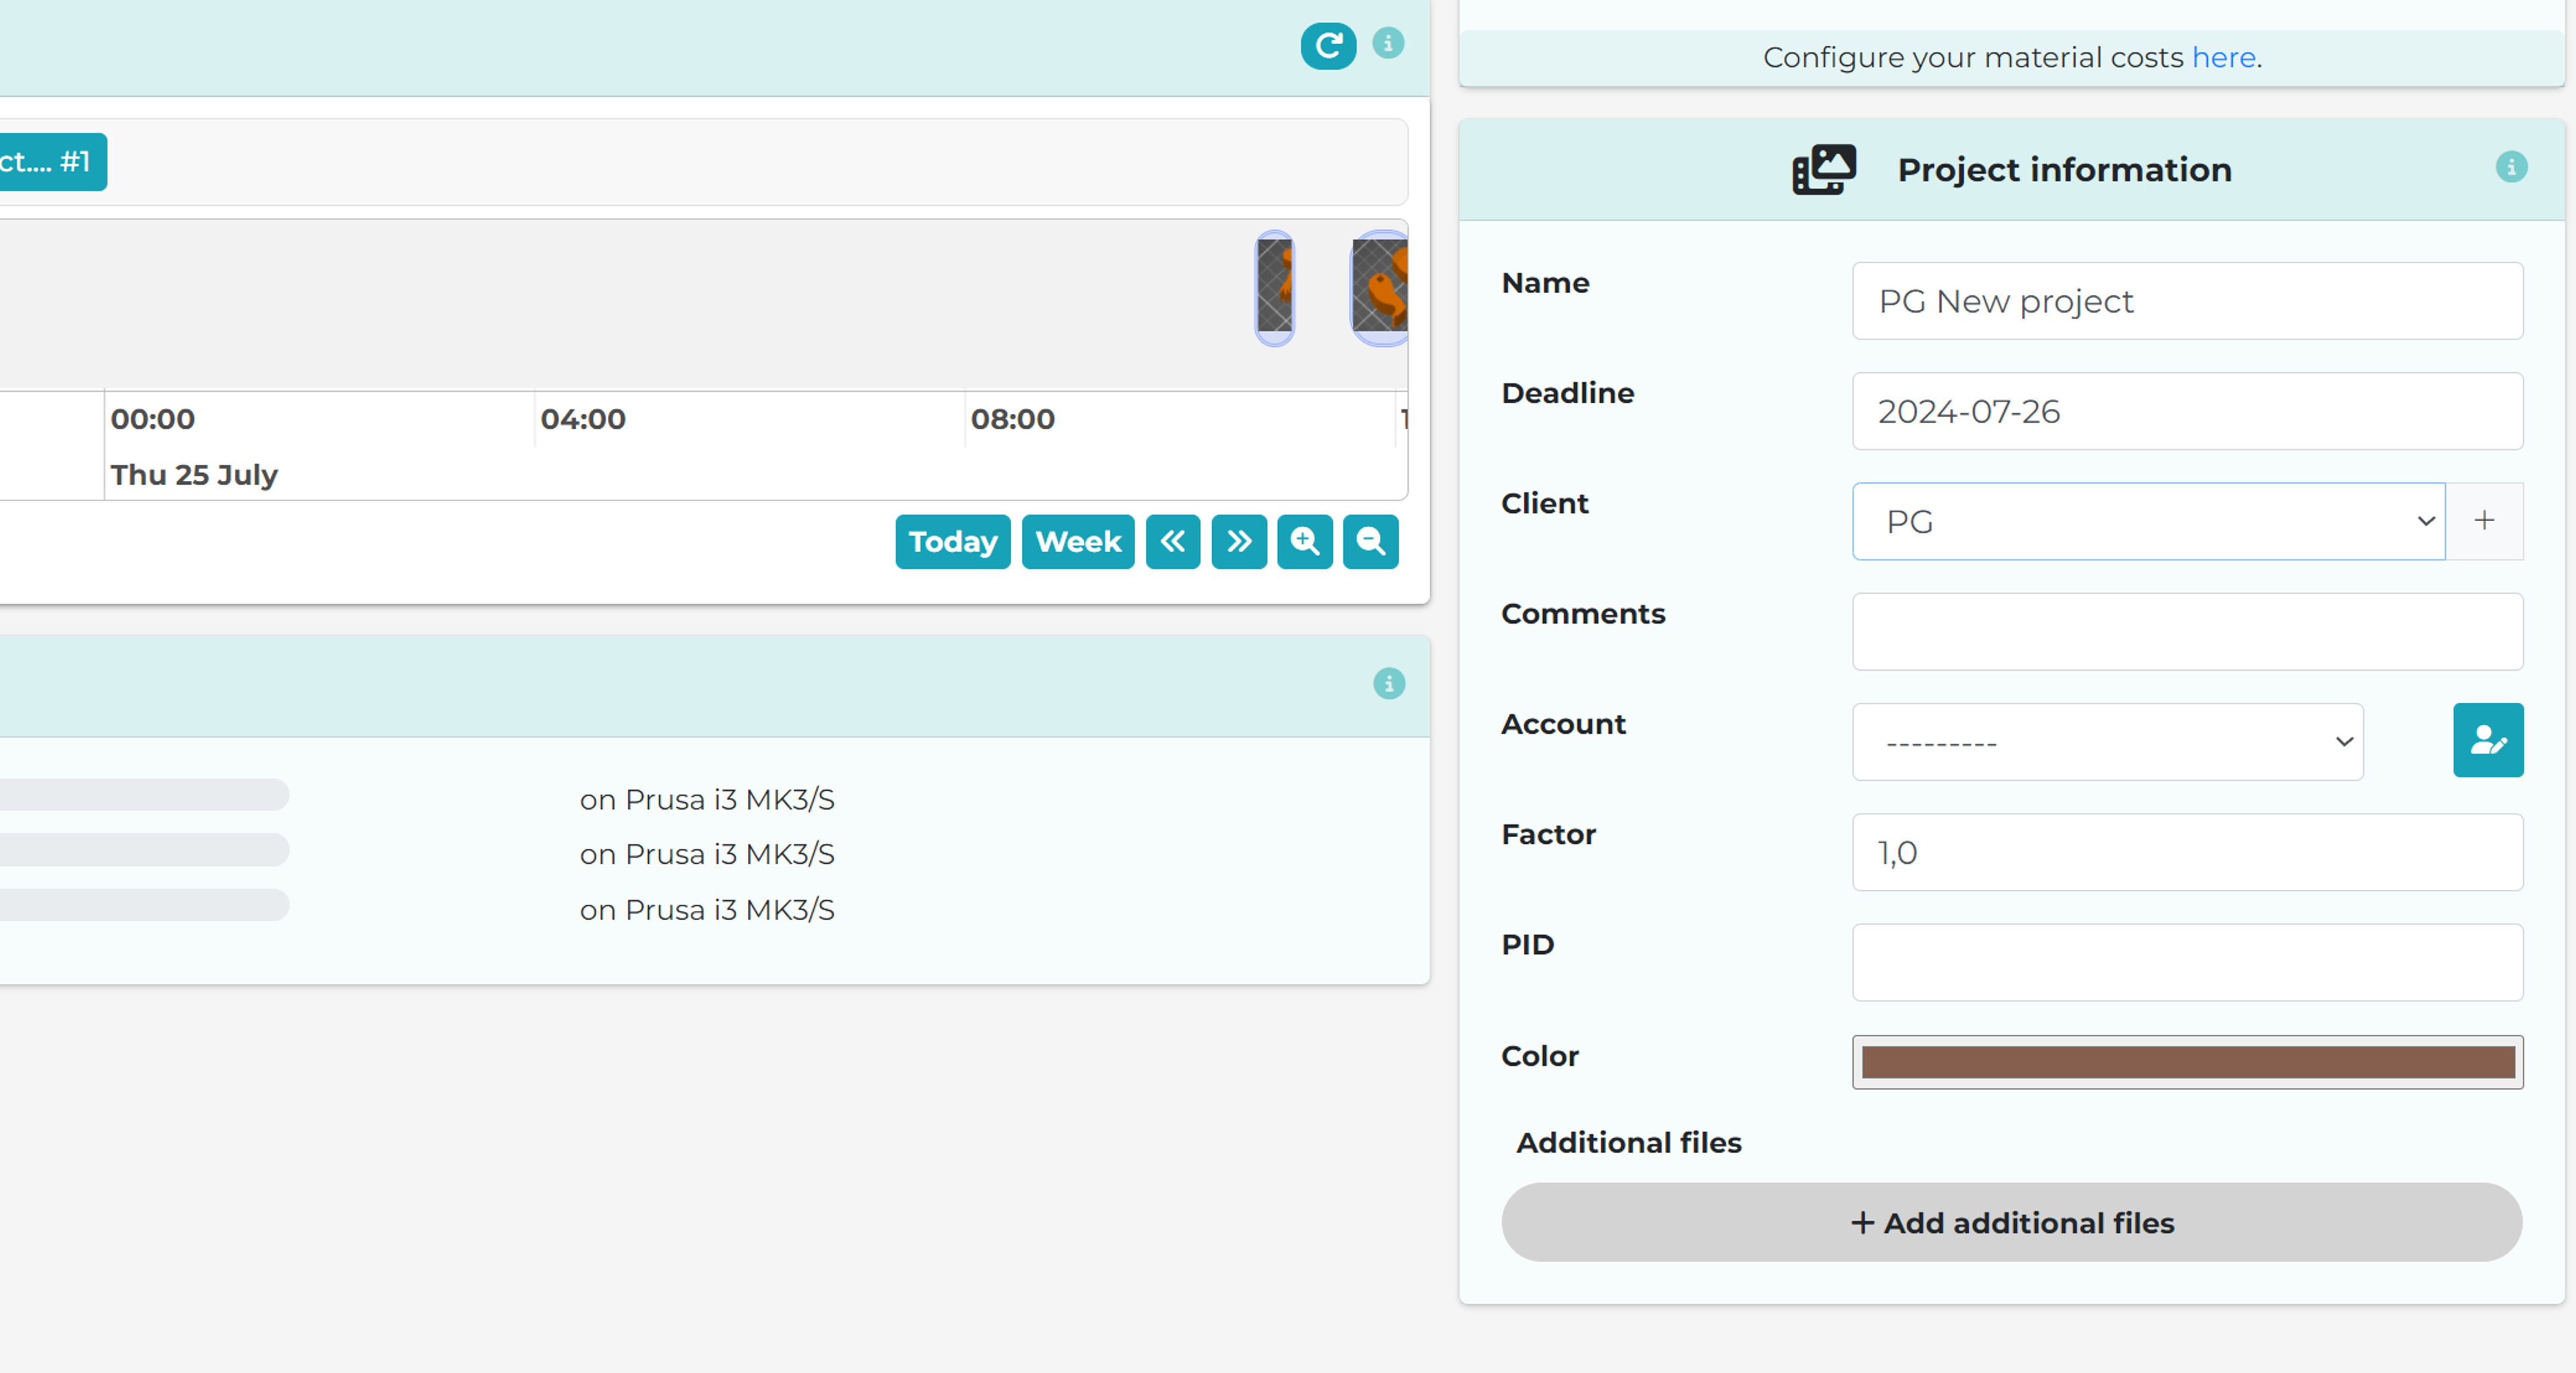The image size is (2576, 1373).
Task: Zoom out of the timeline
Action: click(1370, 541)
